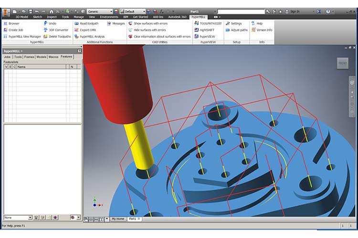Select the hyperMILL ribbon tab

tap(199, 17)
